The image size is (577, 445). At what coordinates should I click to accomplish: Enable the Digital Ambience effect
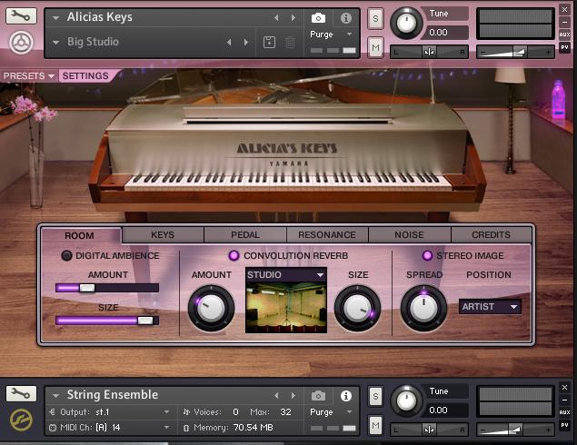66,255
